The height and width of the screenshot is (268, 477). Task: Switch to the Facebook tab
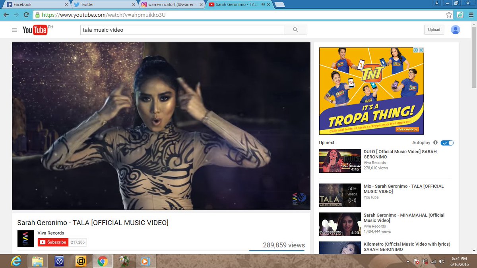[x=37, y=4]
